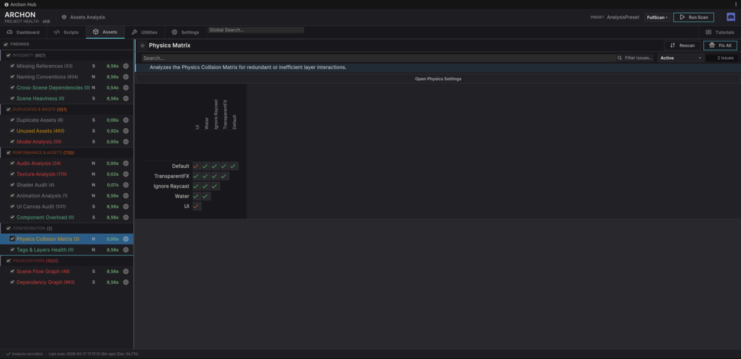The width and height of the screenshot is (741, 359).
Task: Toggle Water versus Water collision cell
Action: 206,196
